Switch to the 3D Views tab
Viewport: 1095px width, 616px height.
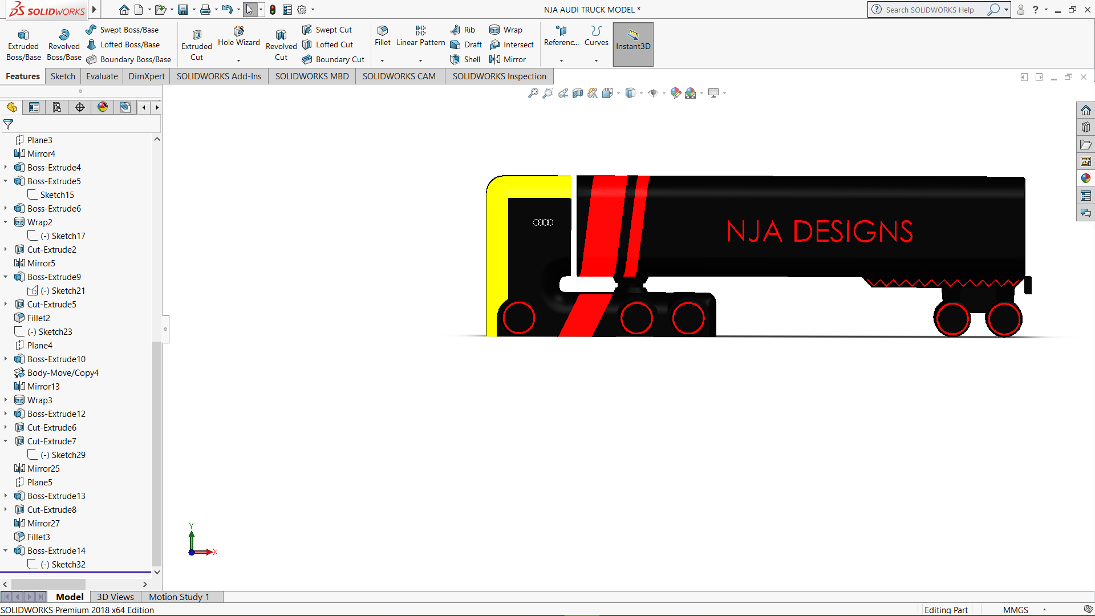point(115,597)
